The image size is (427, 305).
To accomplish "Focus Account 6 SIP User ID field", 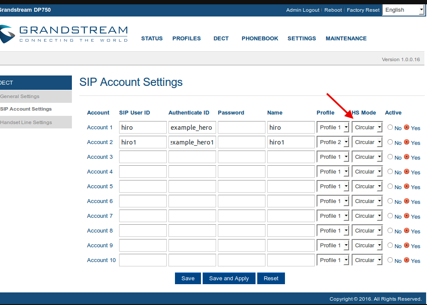I will click(x=143, y=201).
